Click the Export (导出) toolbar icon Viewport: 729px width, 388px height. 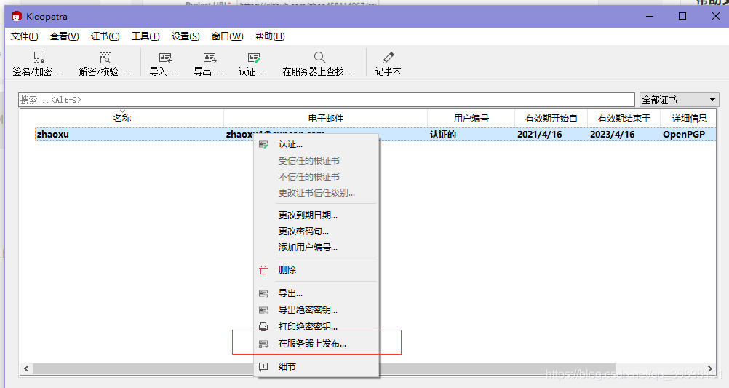(210, 58)
